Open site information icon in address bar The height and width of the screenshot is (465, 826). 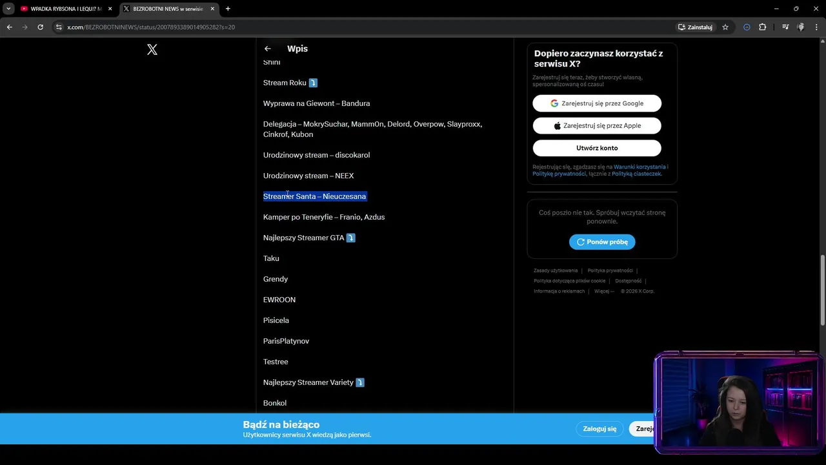point(59,27)
